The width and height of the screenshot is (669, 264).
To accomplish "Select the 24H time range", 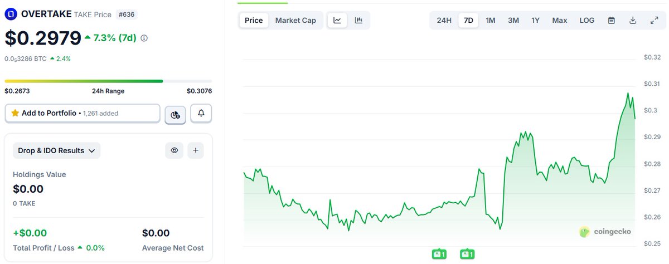I will coord(444,21).
